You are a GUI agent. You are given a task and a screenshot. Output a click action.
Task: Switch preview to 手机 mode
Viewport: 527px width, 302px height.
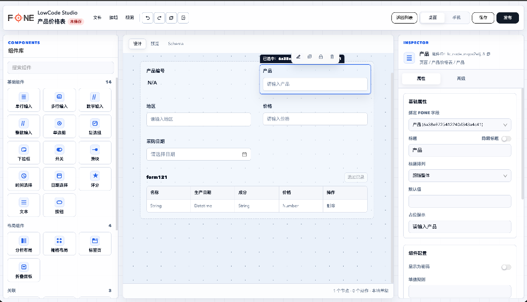pos(456,18)
